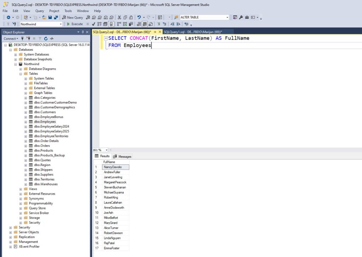Image resolution: width=362 pixels, height=257 pixels.
Task: Open the Query menu
Action: (40, 11)
